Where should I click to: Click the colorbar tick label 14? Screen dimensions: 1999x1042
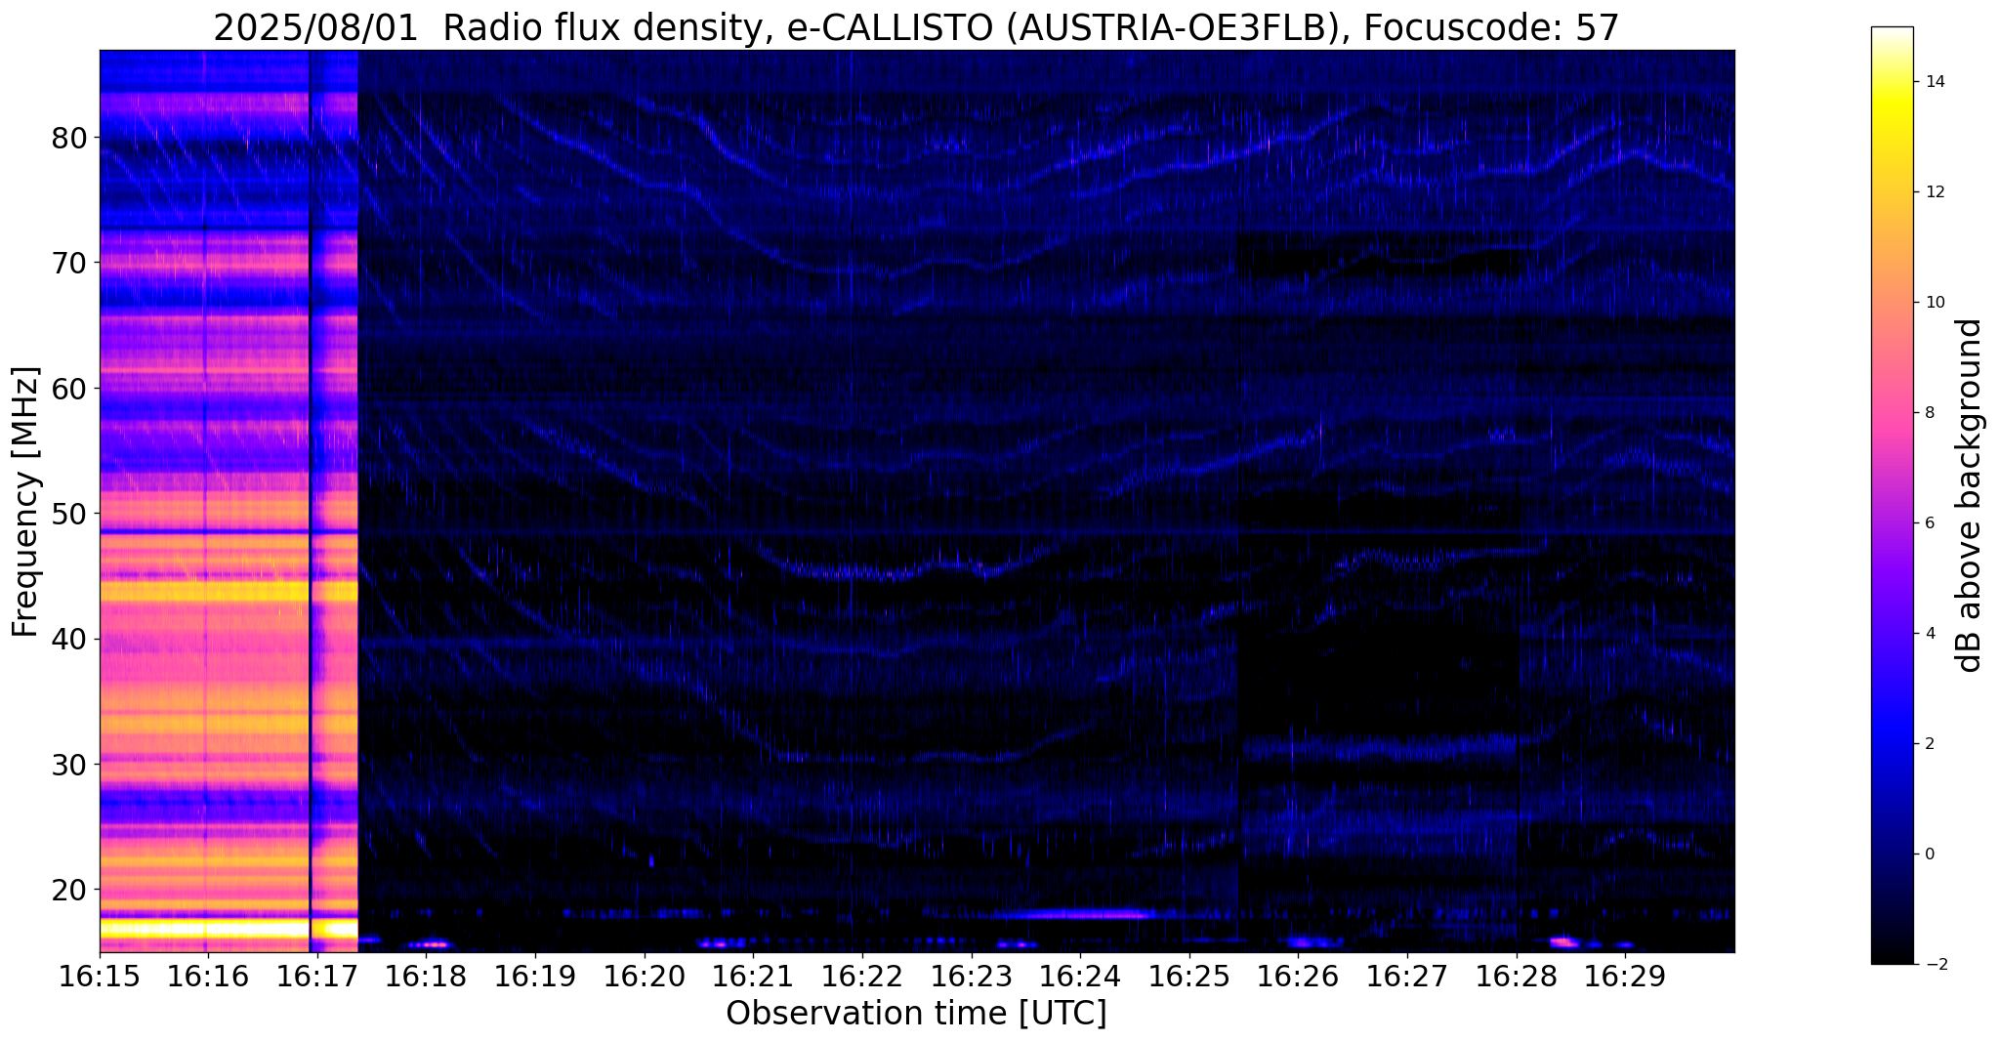coord(1933,82)
